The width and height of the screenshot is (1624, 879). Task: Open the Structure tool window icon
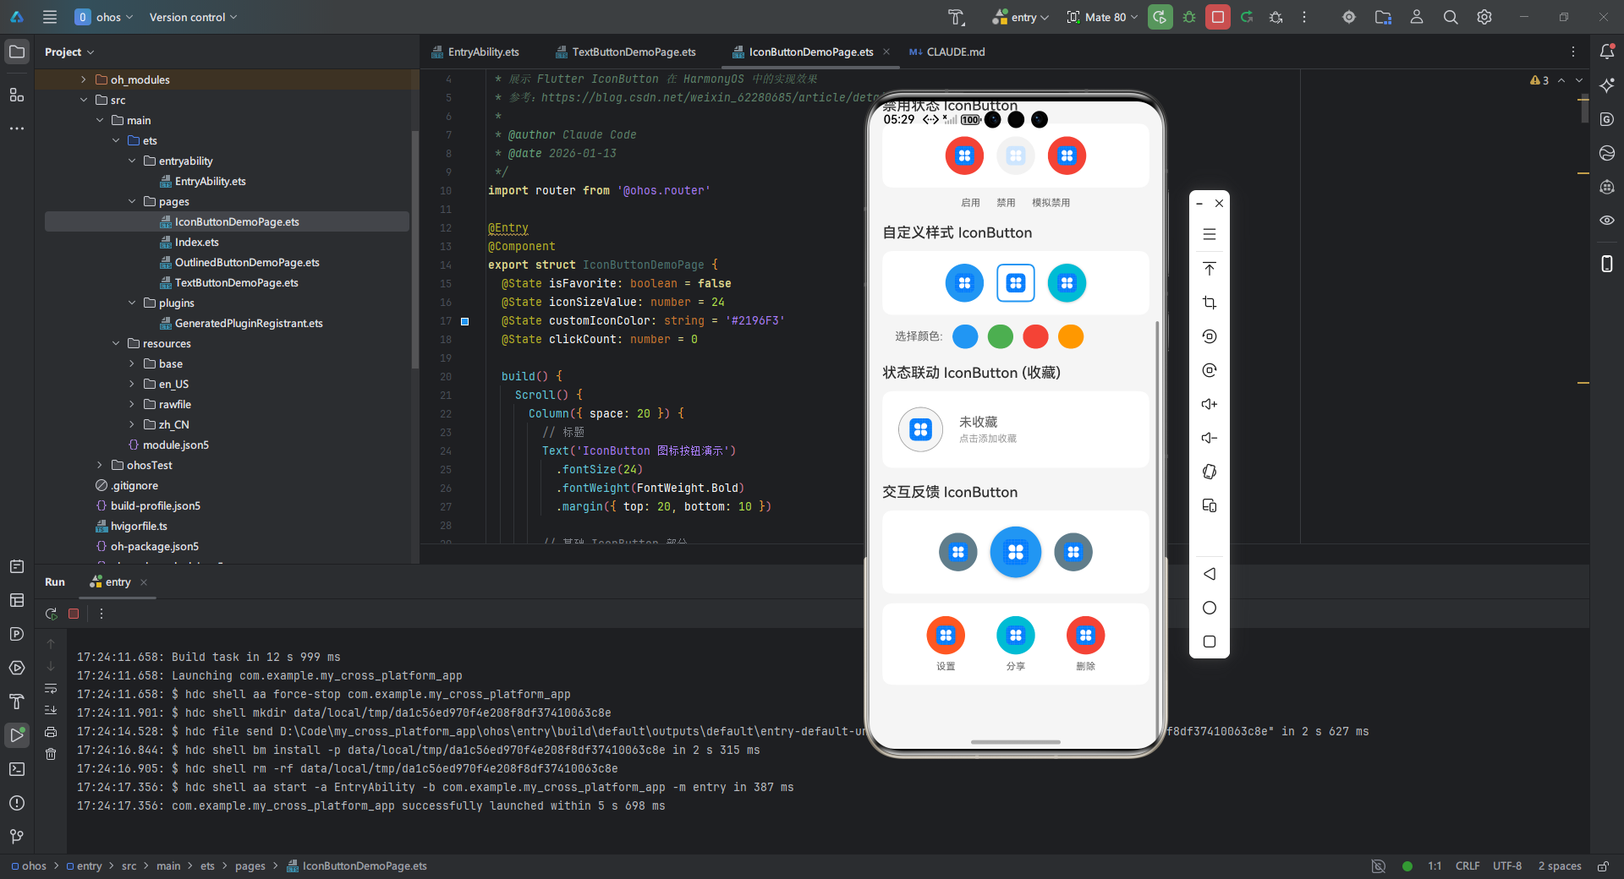pyautogui.click(x=17, y=95)
